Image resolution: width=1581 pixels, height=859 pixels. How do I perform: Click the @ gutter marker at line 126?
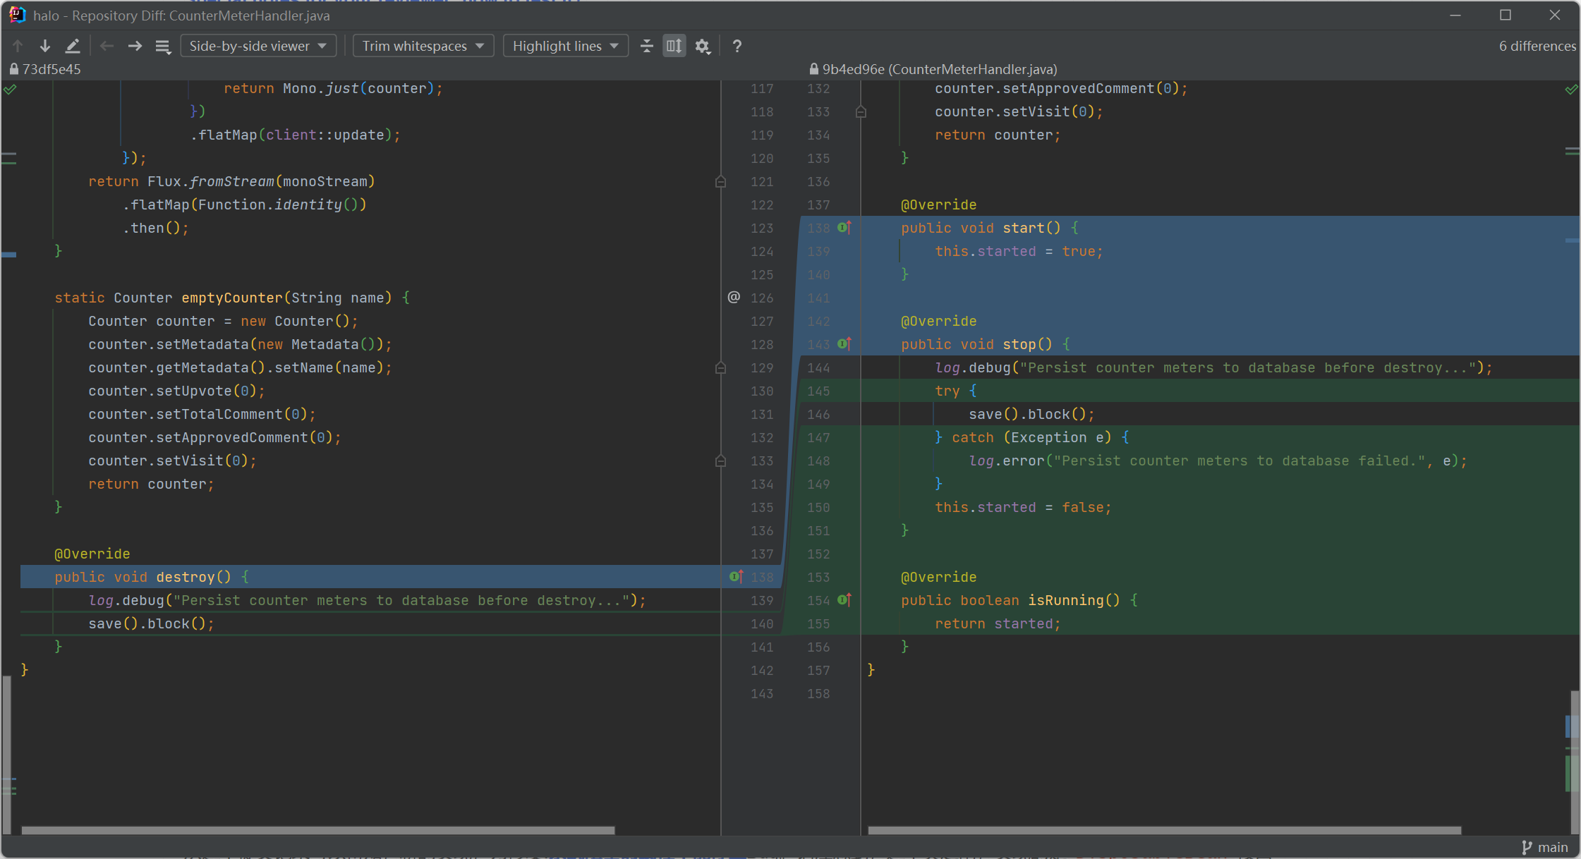pos(734,297)
